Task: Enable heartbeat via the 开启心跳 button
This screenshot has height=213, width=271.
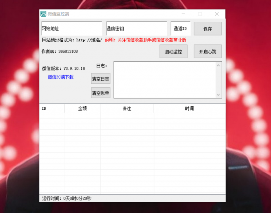Action: tap(207, 51)
